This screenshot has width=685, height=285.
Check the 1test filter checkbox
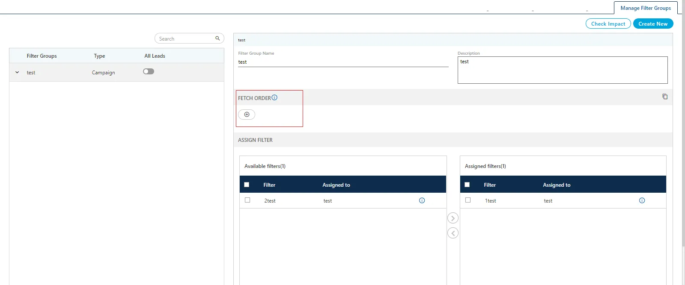pyautogui.click(x=468, y=200)
